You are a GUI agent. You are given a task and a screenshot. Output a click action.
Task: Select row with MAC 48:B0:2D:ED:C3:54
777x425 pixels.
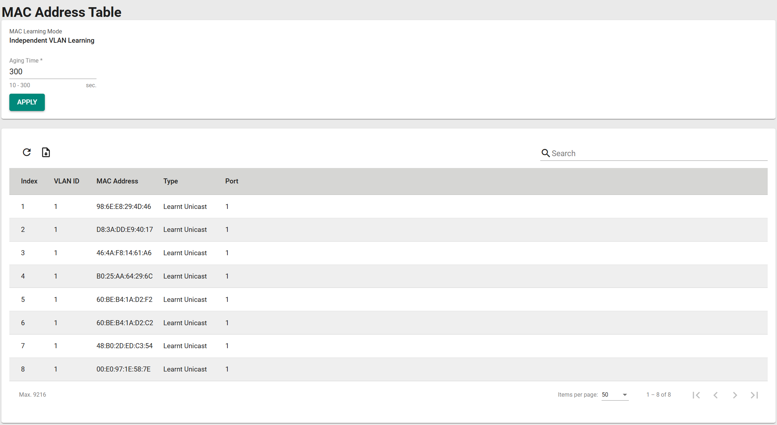[x=124, y=346]
